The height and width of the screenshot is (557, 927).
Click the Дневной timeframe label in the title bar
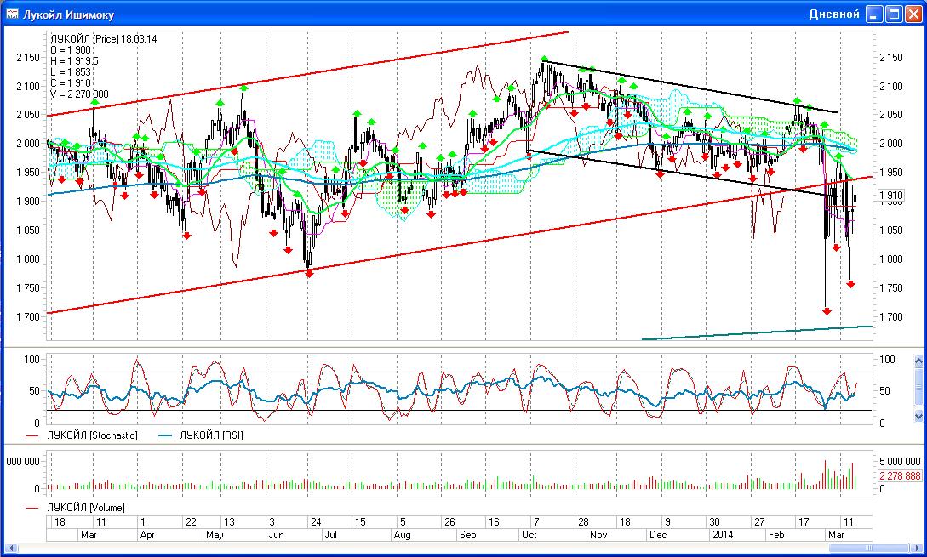coord(834,14)
